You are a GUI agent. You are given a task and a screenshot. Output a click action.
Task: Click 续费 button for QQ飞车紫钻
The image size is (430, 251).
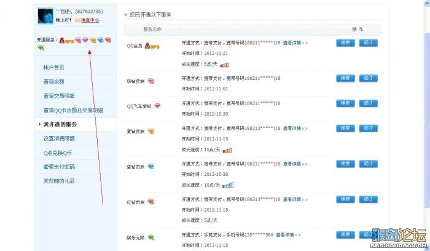345,103
